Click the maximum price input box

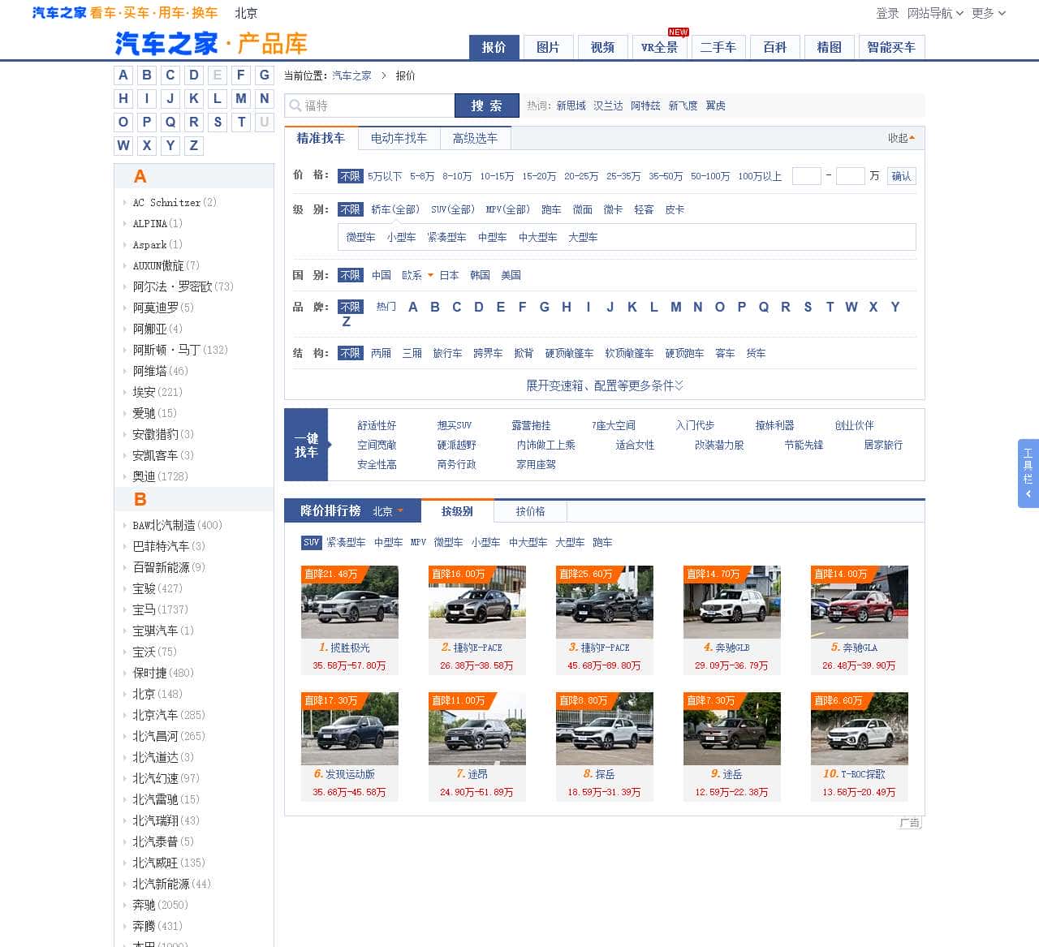[850, 176]
